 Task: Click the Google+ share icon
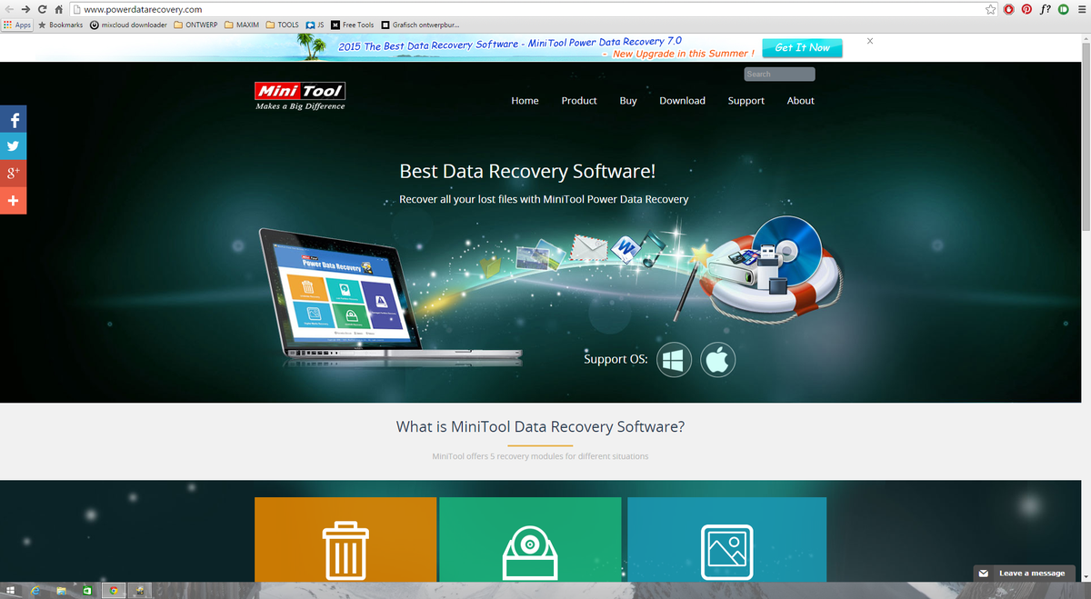13,173
